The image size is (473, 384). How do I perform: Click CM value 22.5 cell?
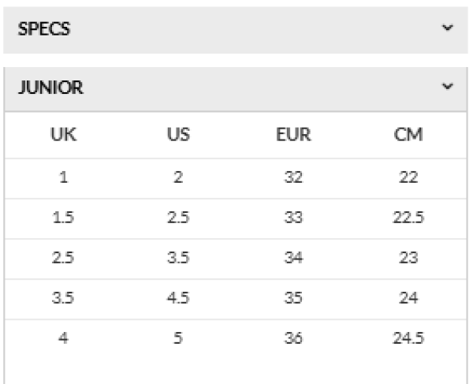(x=408, y=217)
